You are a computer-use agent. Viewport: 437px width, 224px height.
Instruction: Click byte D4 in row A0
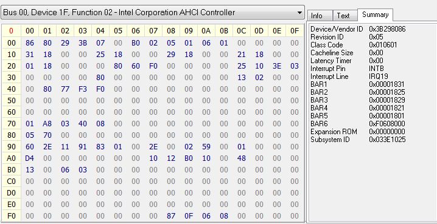30,158
